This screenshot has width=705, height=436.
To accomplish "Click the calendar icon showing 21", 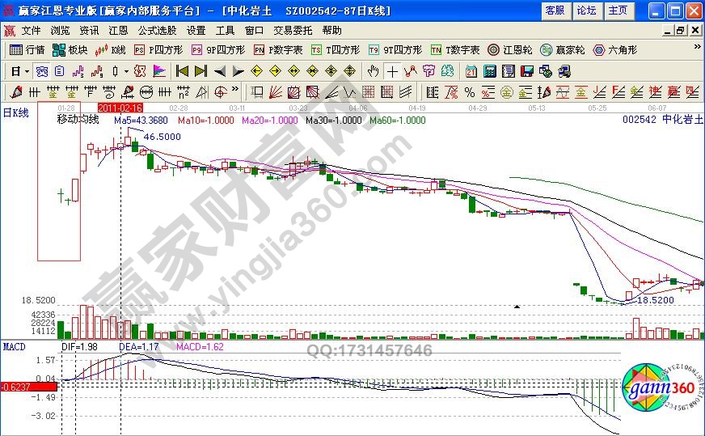I will [471, 71].
